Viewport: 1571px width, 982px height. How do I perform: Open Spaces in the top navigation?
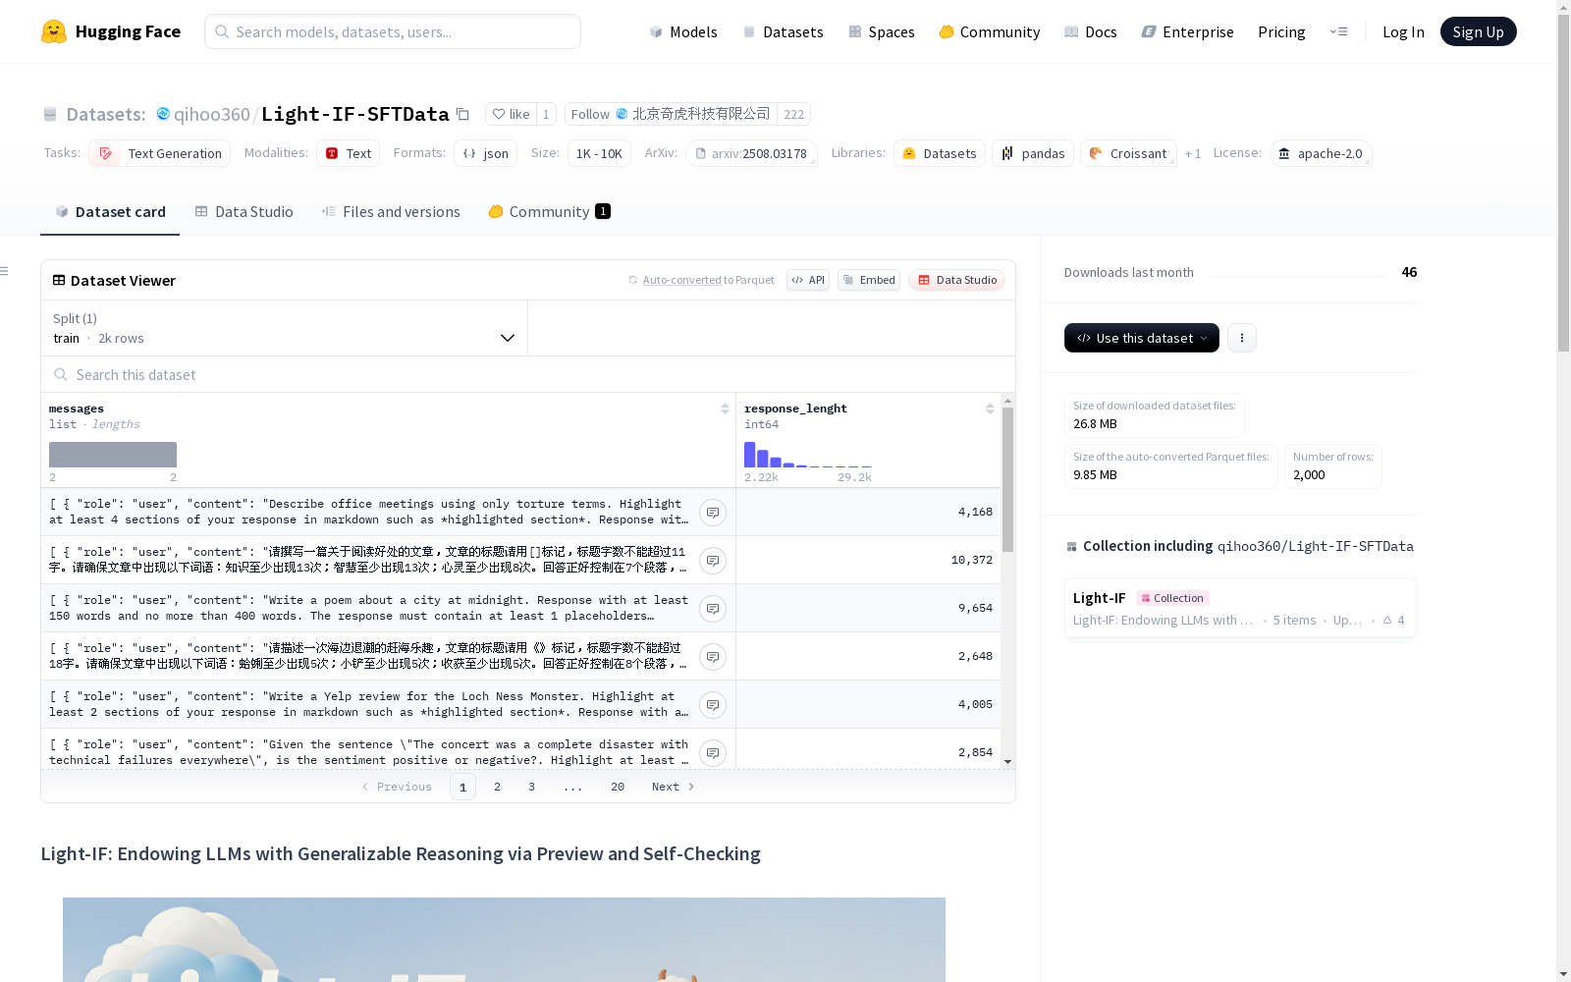(x=882, y=31)
